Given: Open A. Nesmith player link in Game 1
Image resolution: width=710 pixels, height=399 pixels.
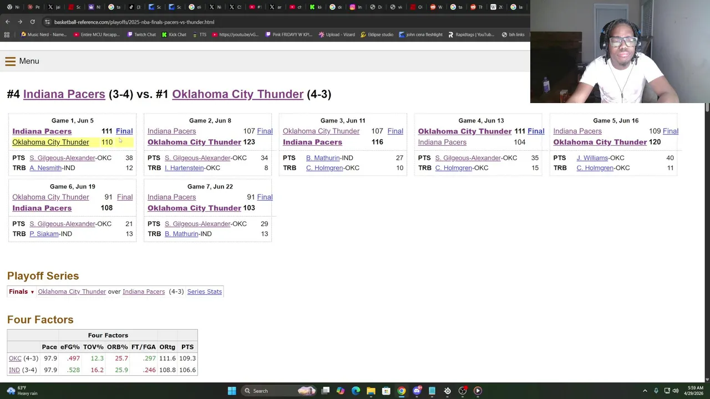Looking at the screenshot, I should (x=45, y=168).
